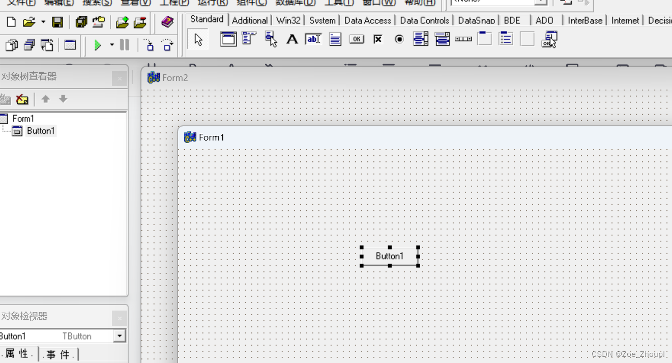Click Remove File from Project icon
This screenshot has width=672, height=363.
[x=140, y=22]
